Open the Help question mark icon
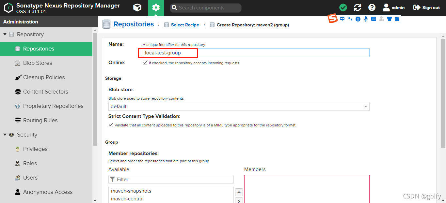Viewport: 446px width, 203px height. [x=372, y=7]
